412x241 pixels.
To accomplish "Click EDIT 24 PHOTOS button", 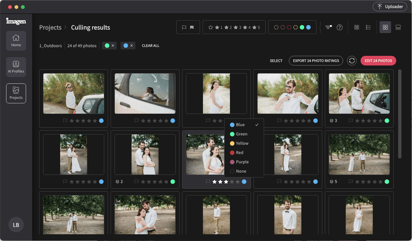I will click(378, 61).
